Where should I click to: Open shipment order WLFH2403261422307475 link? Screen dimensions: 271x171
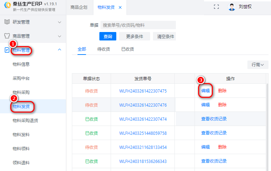(143, 91)
